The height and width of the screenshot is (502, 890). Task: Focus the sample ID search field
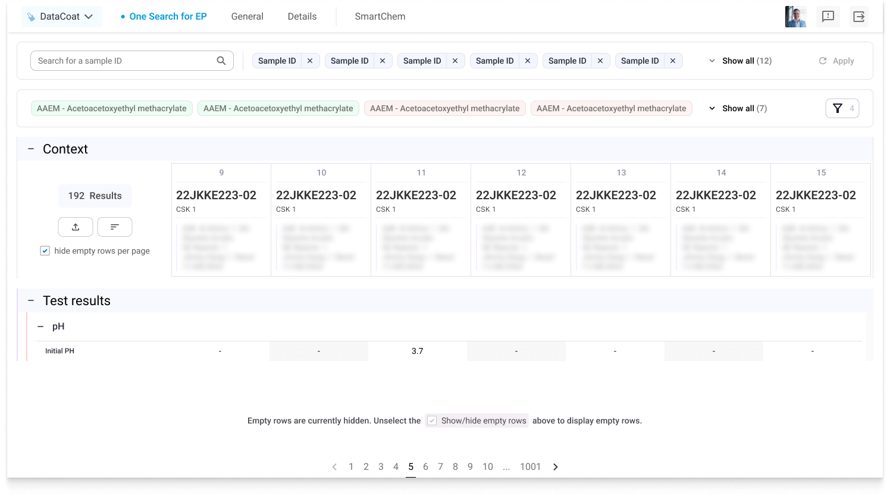coord(125,61)
